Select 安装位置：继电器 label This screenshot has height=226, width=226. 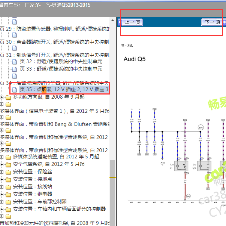click(33, 194)
